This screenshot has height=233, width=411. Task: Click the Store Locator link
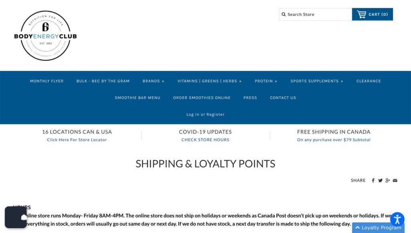(x=77, y=140)
